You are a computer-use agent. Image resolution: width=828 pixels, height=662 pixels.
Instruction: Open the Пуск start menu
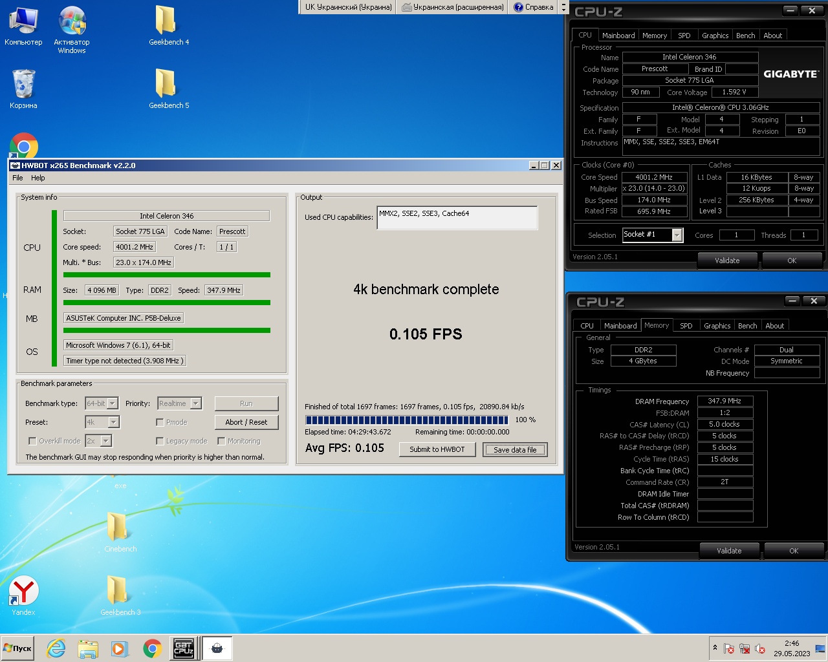pos(18,648)
